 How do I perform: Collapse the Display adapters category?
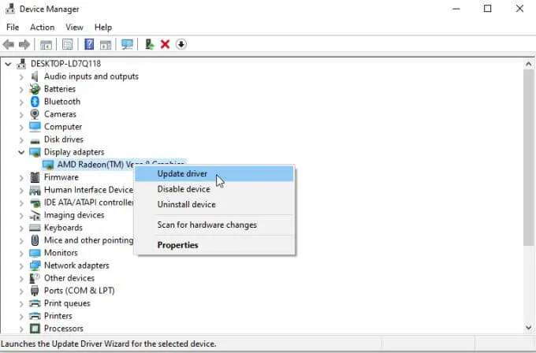[21, 152]
